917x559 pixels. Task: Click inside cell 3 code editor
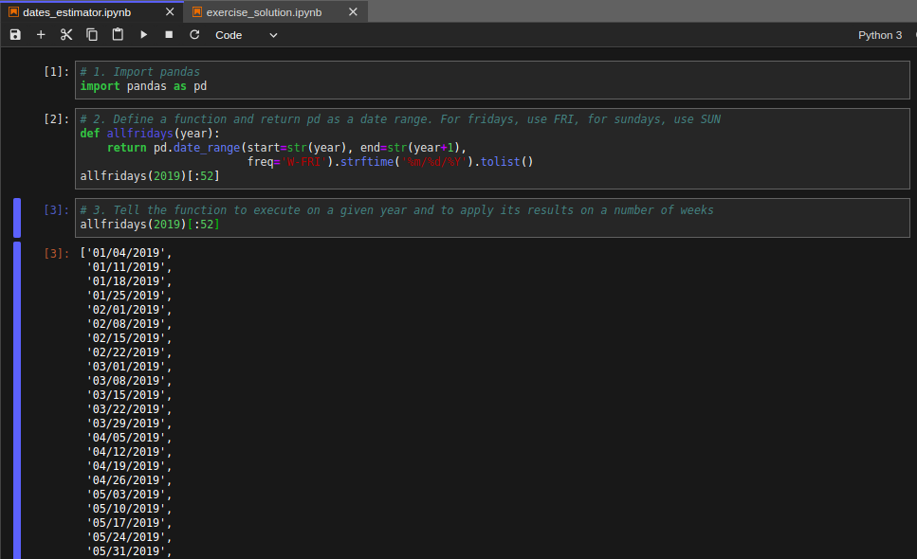(492, 218)
